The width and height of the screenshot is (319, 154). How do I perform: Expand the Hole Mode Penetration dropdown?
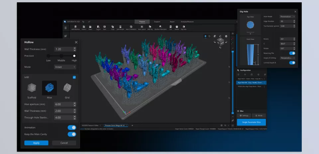[287, 16]
